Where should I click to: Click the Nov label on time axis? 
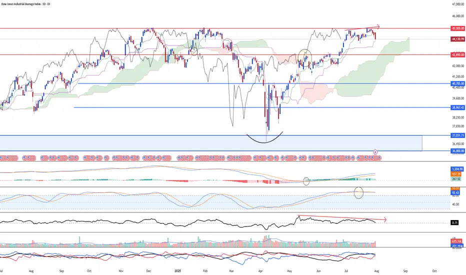click(x=121, y=271)
